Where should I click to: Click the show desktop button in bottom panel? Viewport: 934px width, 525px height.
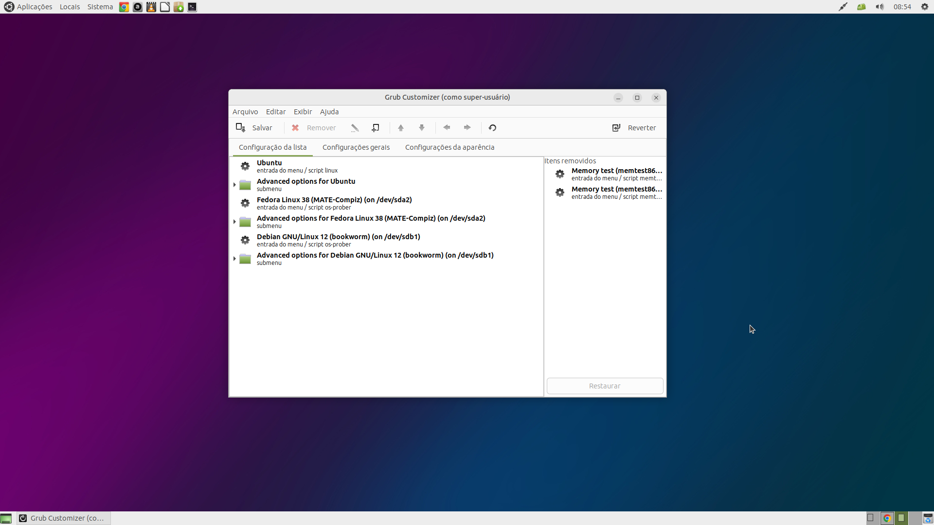pyautogui.click(x=6, y=518)
